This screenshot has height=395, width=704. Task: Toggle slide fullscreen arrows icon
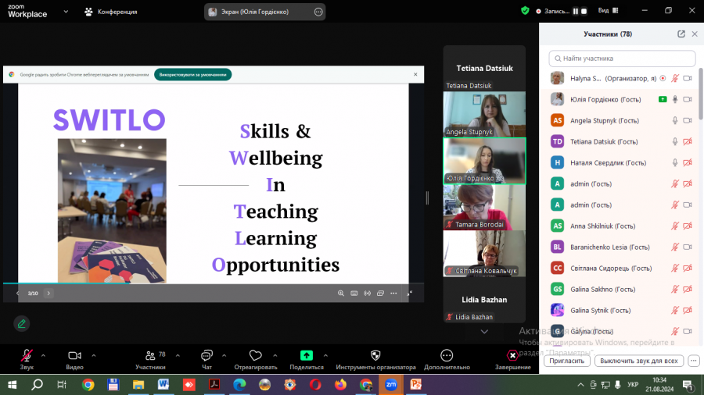pos(409,293)
